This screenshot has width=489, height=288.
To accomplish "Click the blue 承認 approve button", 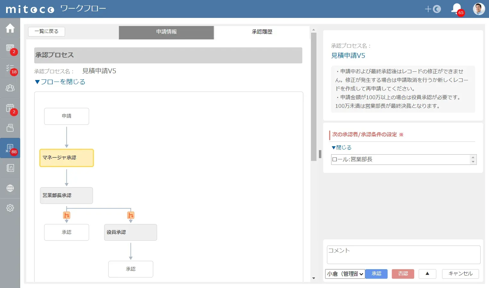I will click(x=376, y=274).
